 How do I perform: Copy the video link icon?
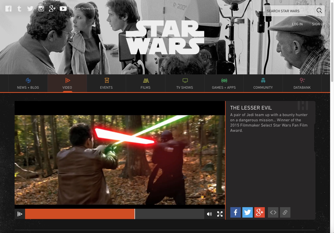pos(285,212)
